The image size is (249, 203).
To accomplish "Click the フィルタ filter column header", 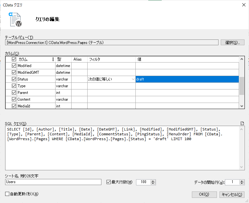I will pos(111,59).
